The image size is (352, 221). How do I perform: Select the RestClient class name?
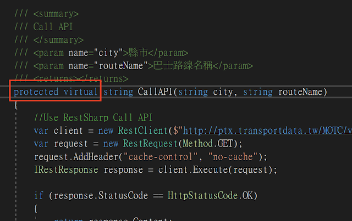coord(143,131)
